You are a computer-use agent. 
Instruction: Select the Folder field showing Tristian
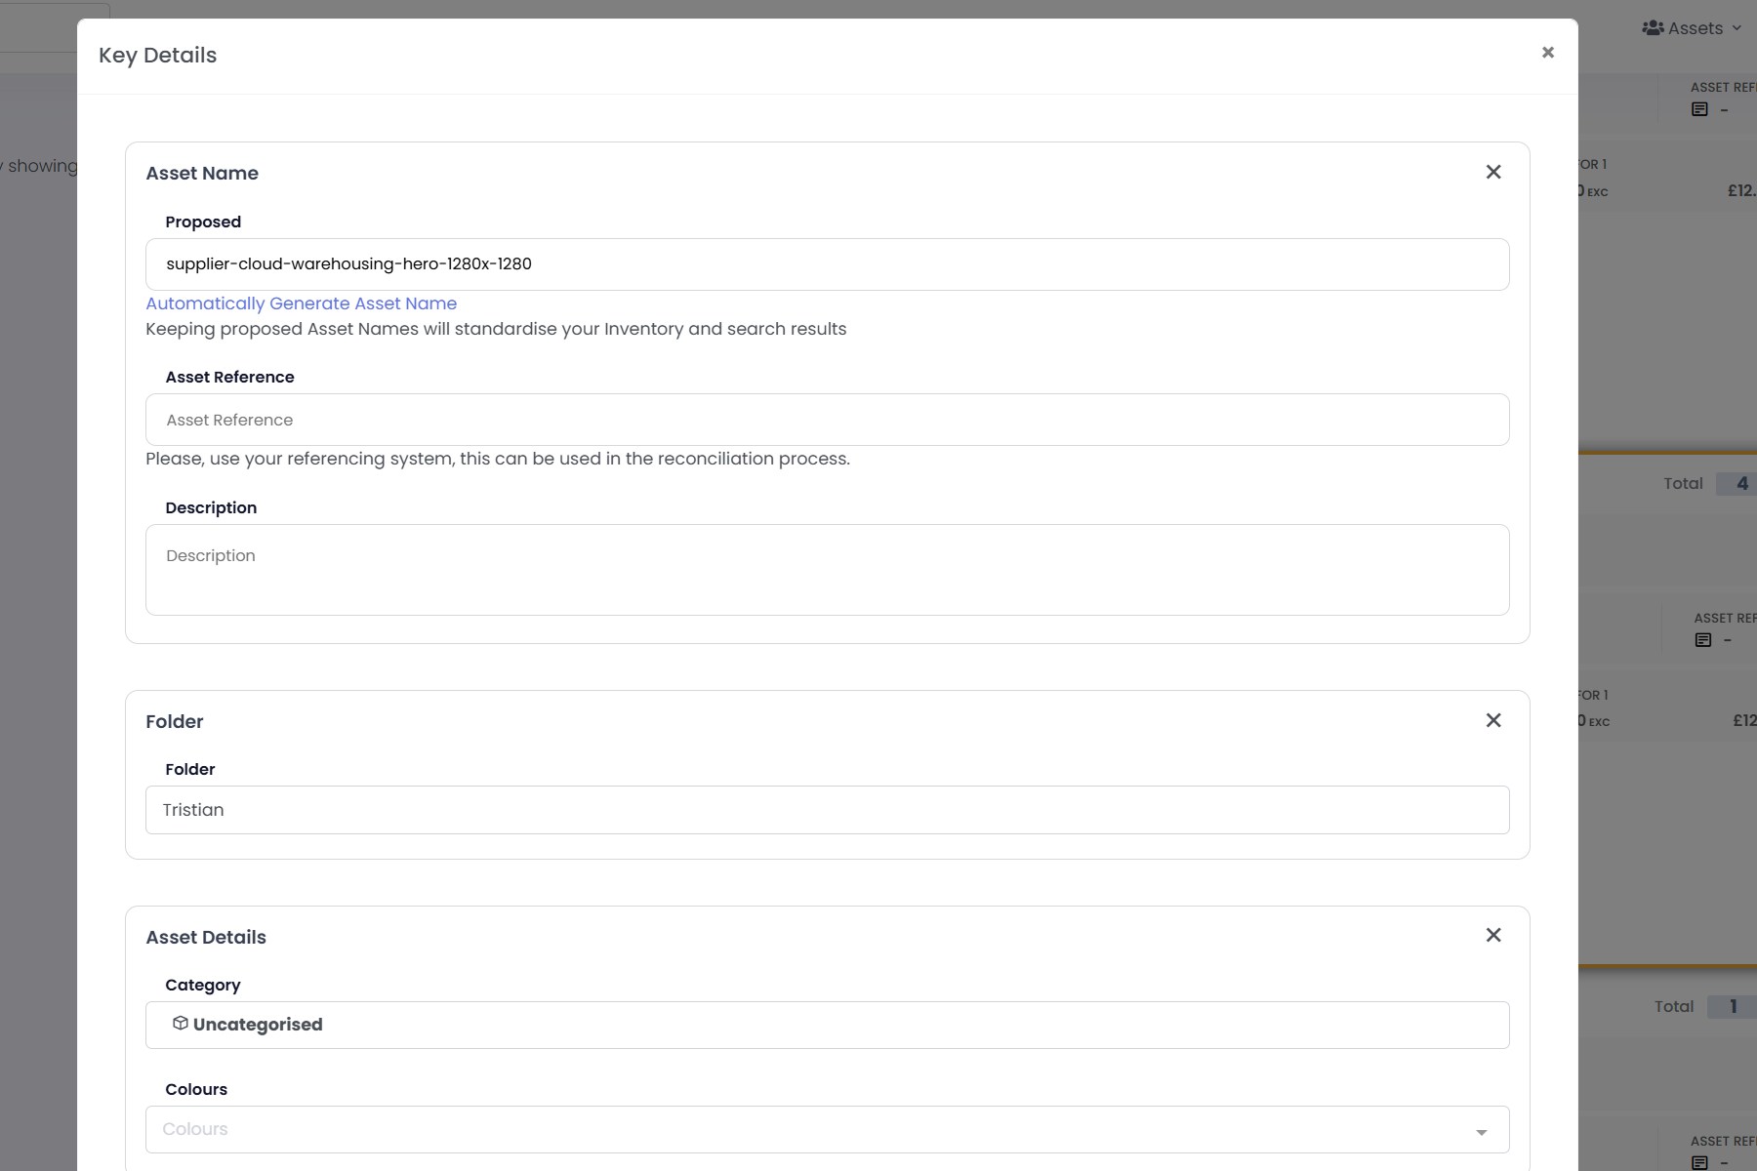pos(827,810)
